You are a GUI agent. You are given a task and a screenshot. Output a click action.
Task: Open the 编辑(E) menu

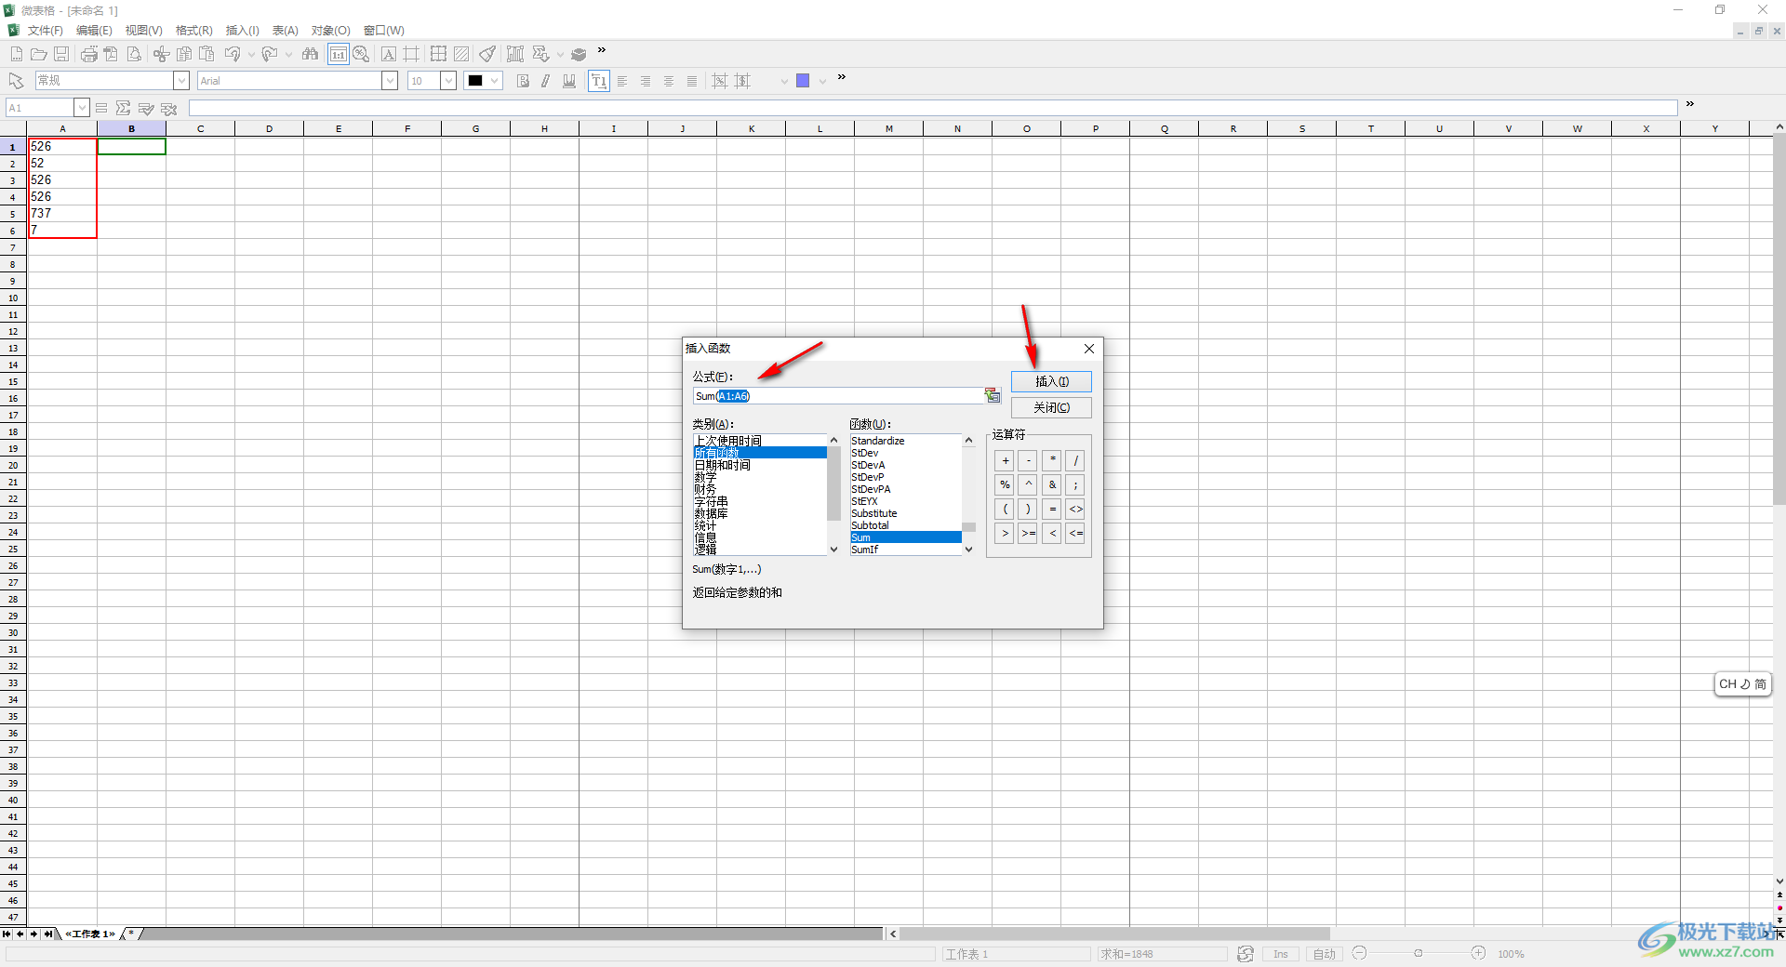pos(94,31)
